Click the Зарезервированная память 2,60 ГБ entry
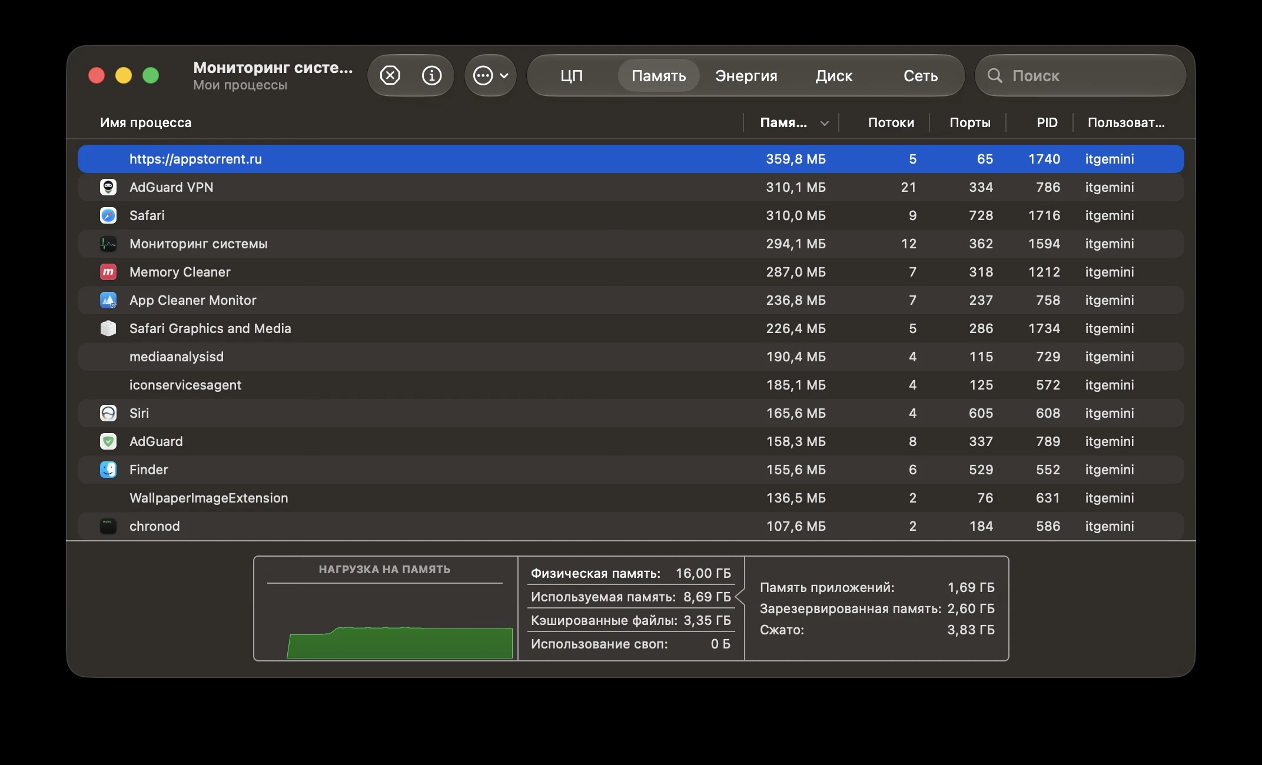Screen dimensions: 1262x765 (x=877, y=608)
